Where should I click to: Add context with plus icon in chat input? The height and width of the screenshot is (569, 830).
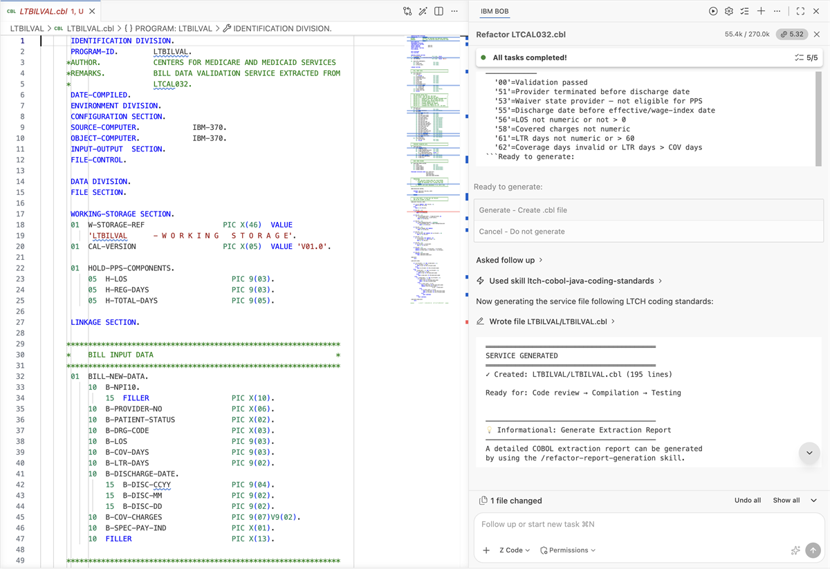tap(486, 550)
